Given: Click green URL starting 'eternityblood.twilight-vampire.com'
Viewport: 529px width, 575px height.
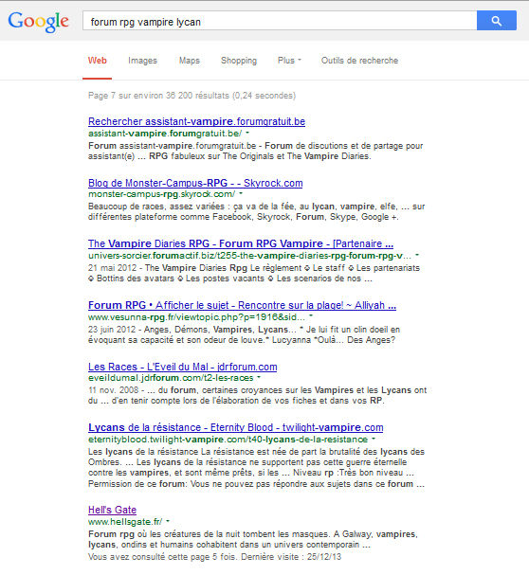Looking at the screenshot, I should click(228, 440).
